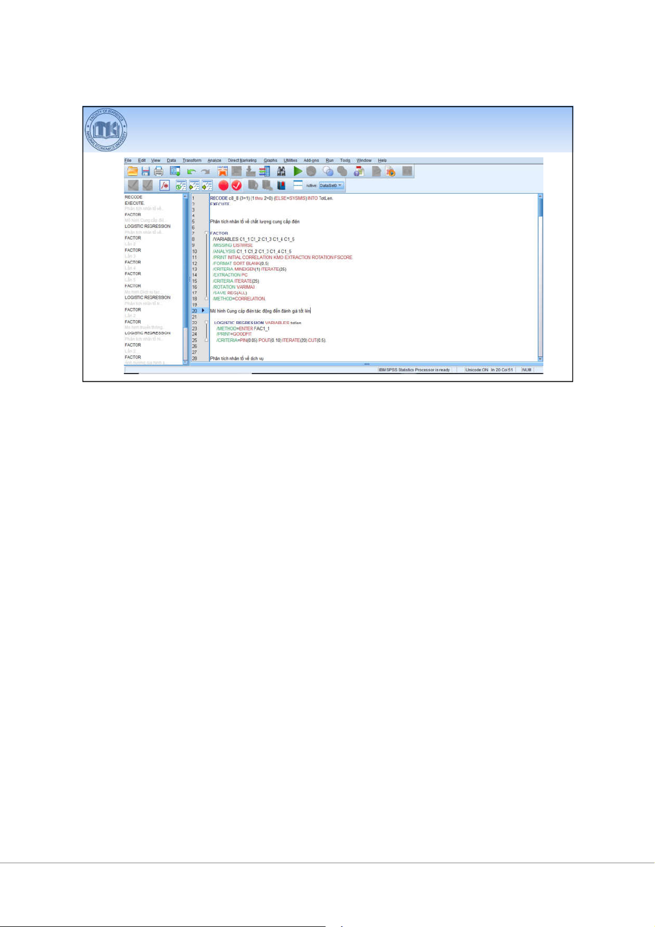The height and width of the screenshot is (927, 655).
Task: Select first LOGISTIC REGRESSION in navigation pane
Action: coord(147,226)
